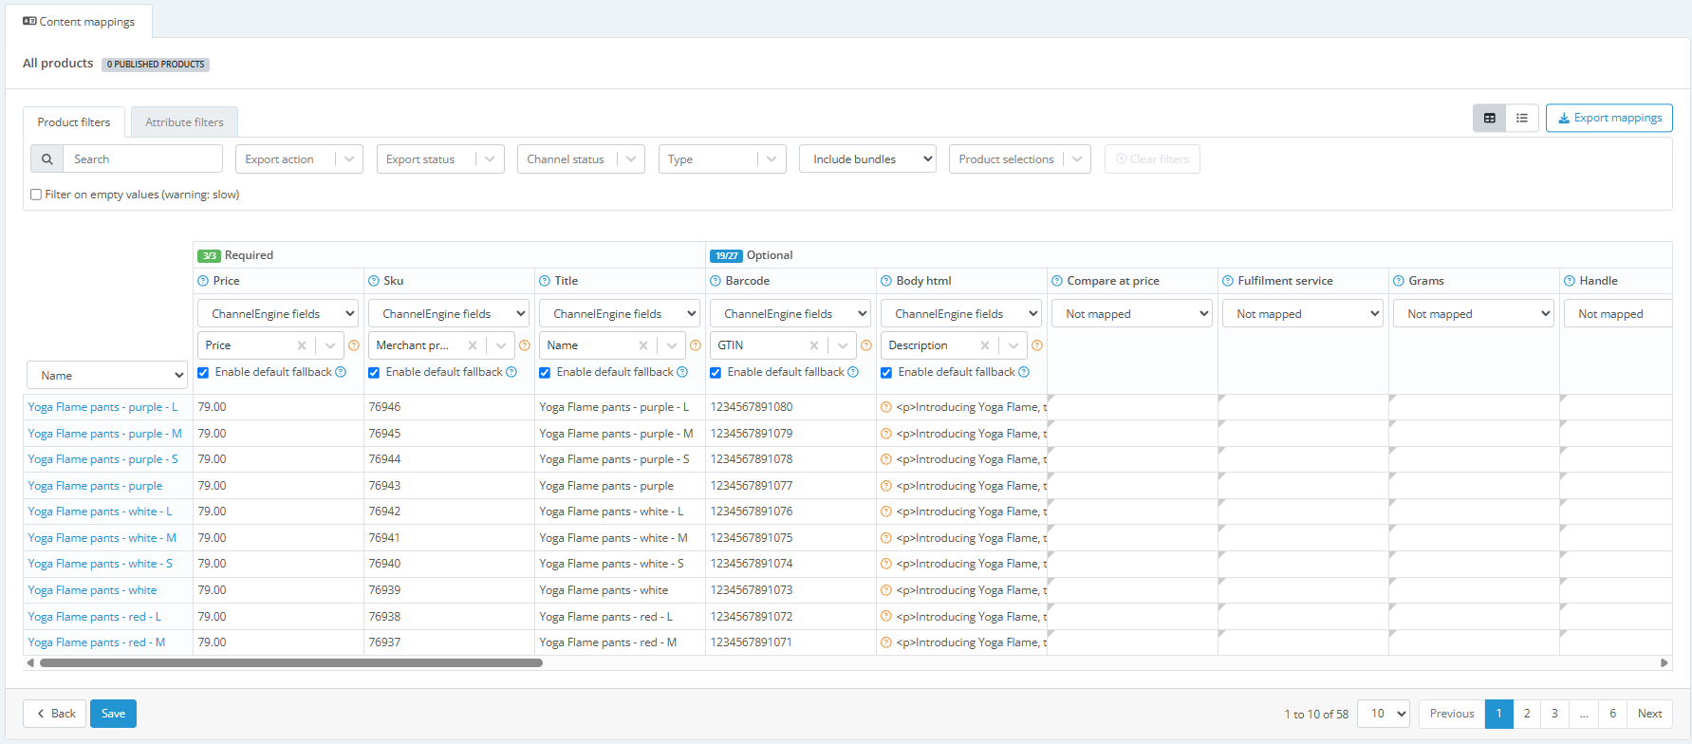Uncheck default fallback under Body html column
Viewport: 1692px width, 744px height.
(x=886, y=373)
